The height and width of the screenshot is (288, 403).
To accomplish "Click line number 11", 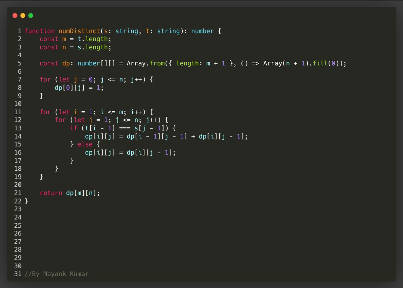I will tap(18, 112).
